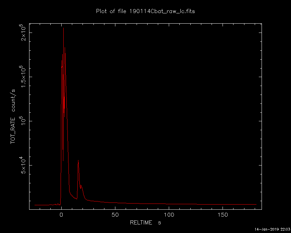291x233 pixels.
Task: Click the secondary red peak near 15 s
Action: tap(78, 160)
